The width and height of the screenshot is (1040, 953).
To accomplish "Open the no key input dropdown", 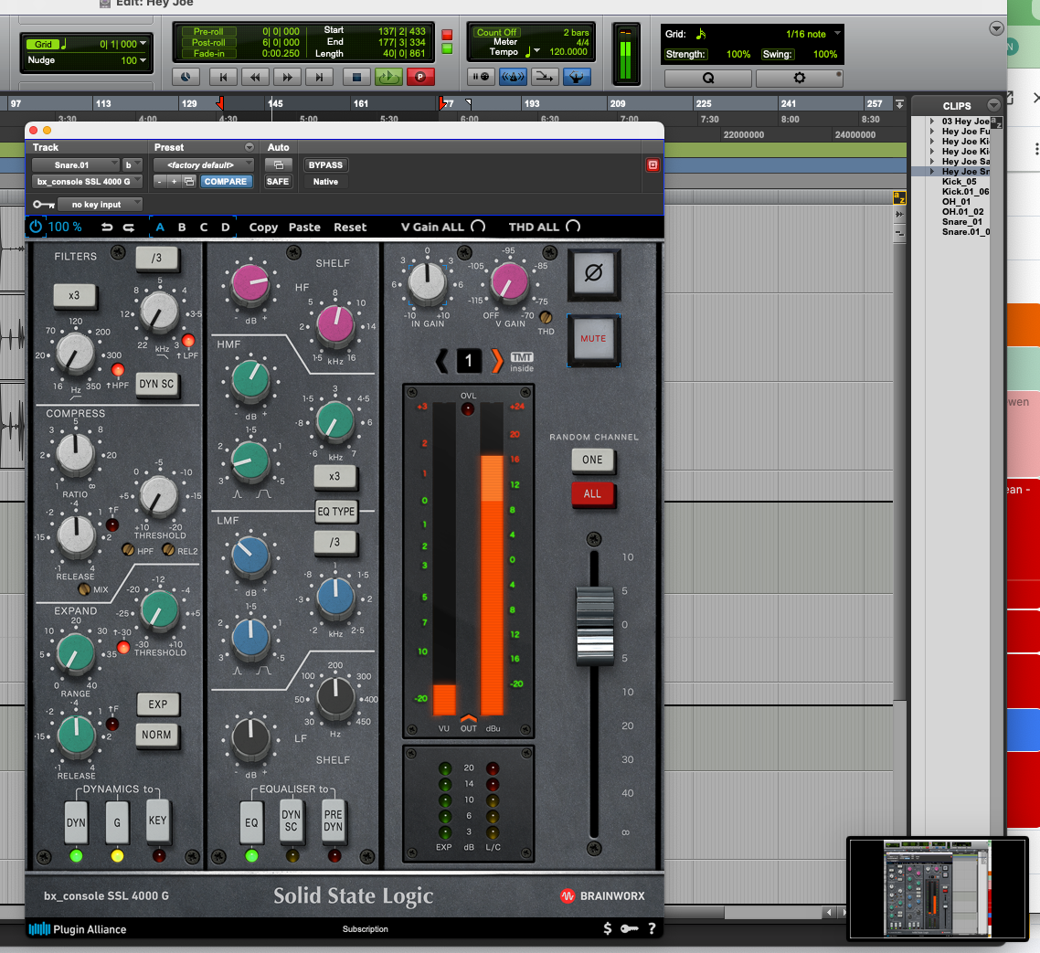I will pyautogui.click(x=100, y=205).
